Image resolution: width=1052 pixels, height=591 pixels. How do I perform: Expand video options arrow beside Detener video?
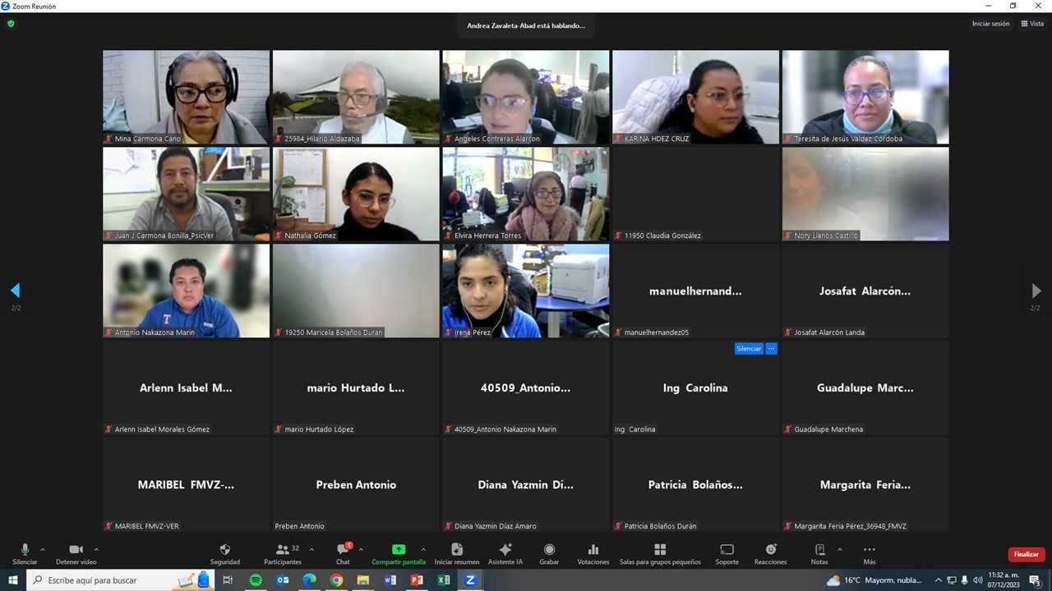pos(96,549)
